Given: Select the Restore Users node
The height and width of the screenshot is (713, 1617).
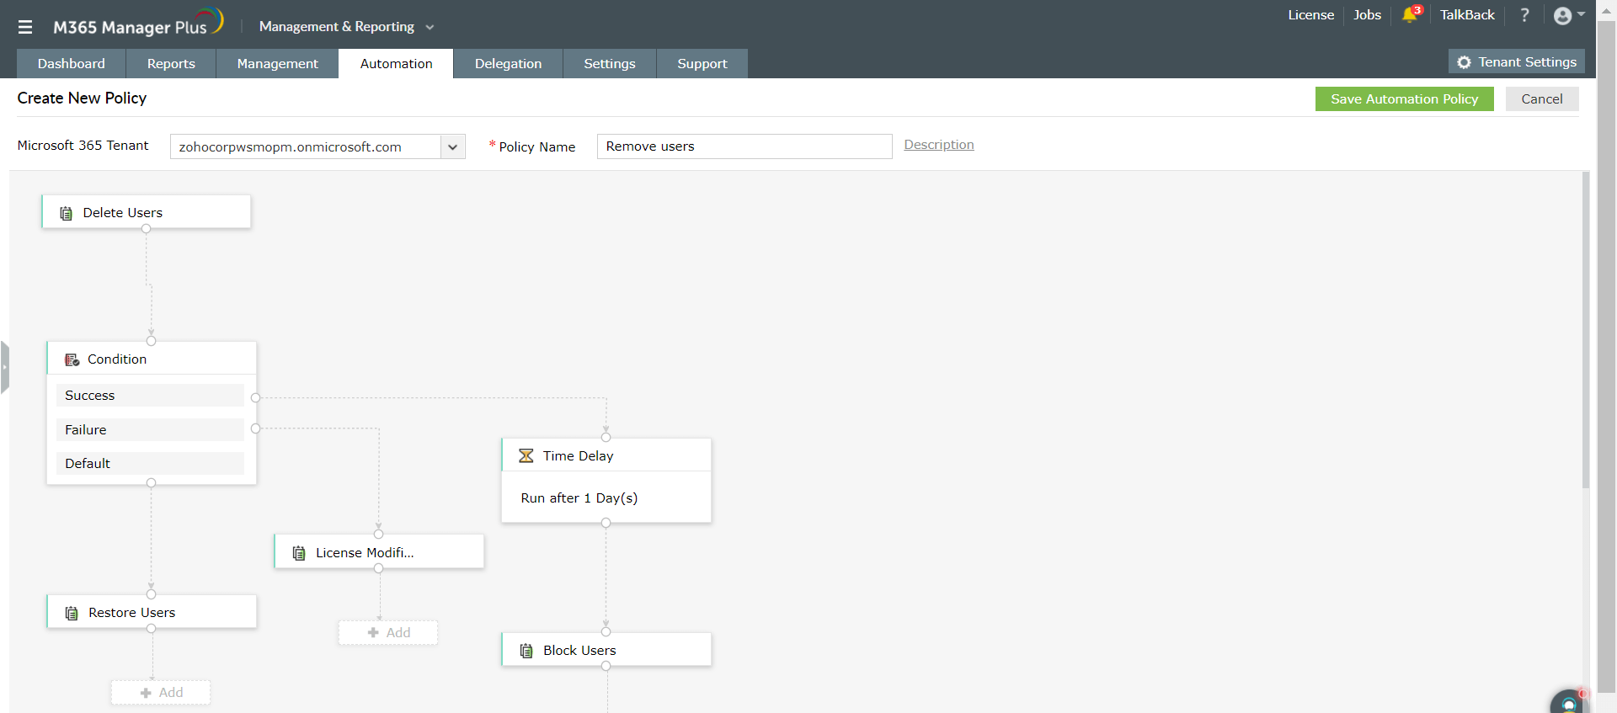Looking at the screenshot, I should 152,612.
